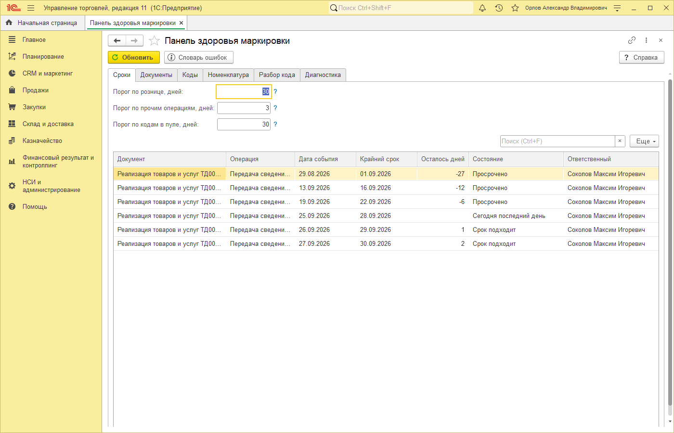Expand the Еще dropdown menu
Viewport: 674px width, 433px height.
click(644, 141)
